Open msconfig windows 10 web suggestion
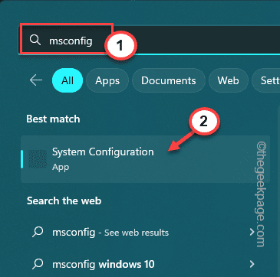 tap(145, 264)
